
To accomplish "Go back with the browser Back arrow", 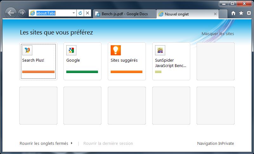I will (11, 13).
